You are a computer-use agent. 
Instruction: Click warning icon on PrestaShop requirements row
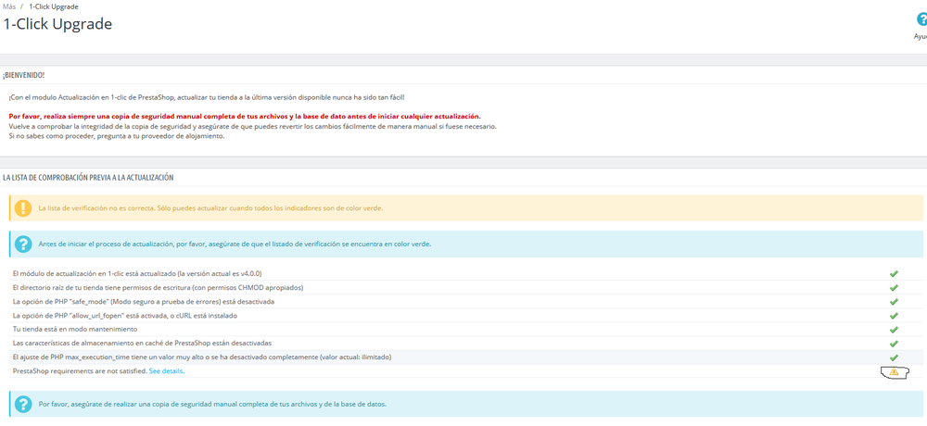pyautogui.click(x=894, y=371)
